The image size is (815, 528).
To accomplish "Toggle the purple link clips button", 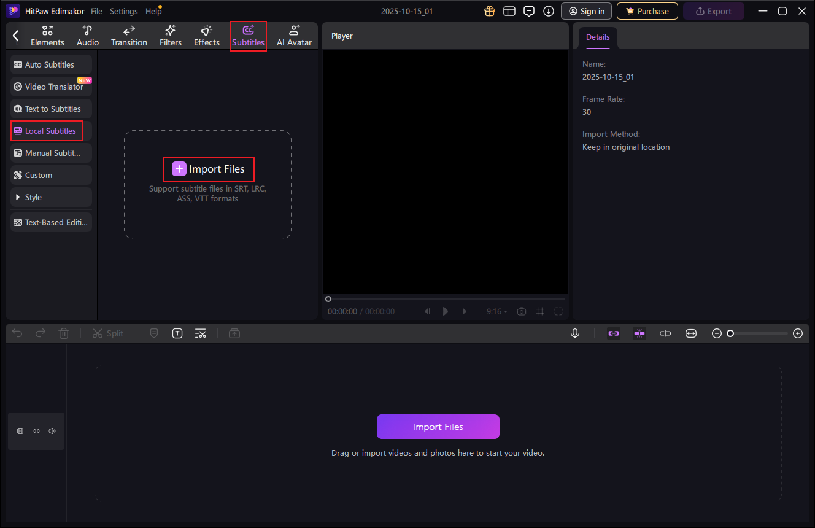I will point(614,333).
